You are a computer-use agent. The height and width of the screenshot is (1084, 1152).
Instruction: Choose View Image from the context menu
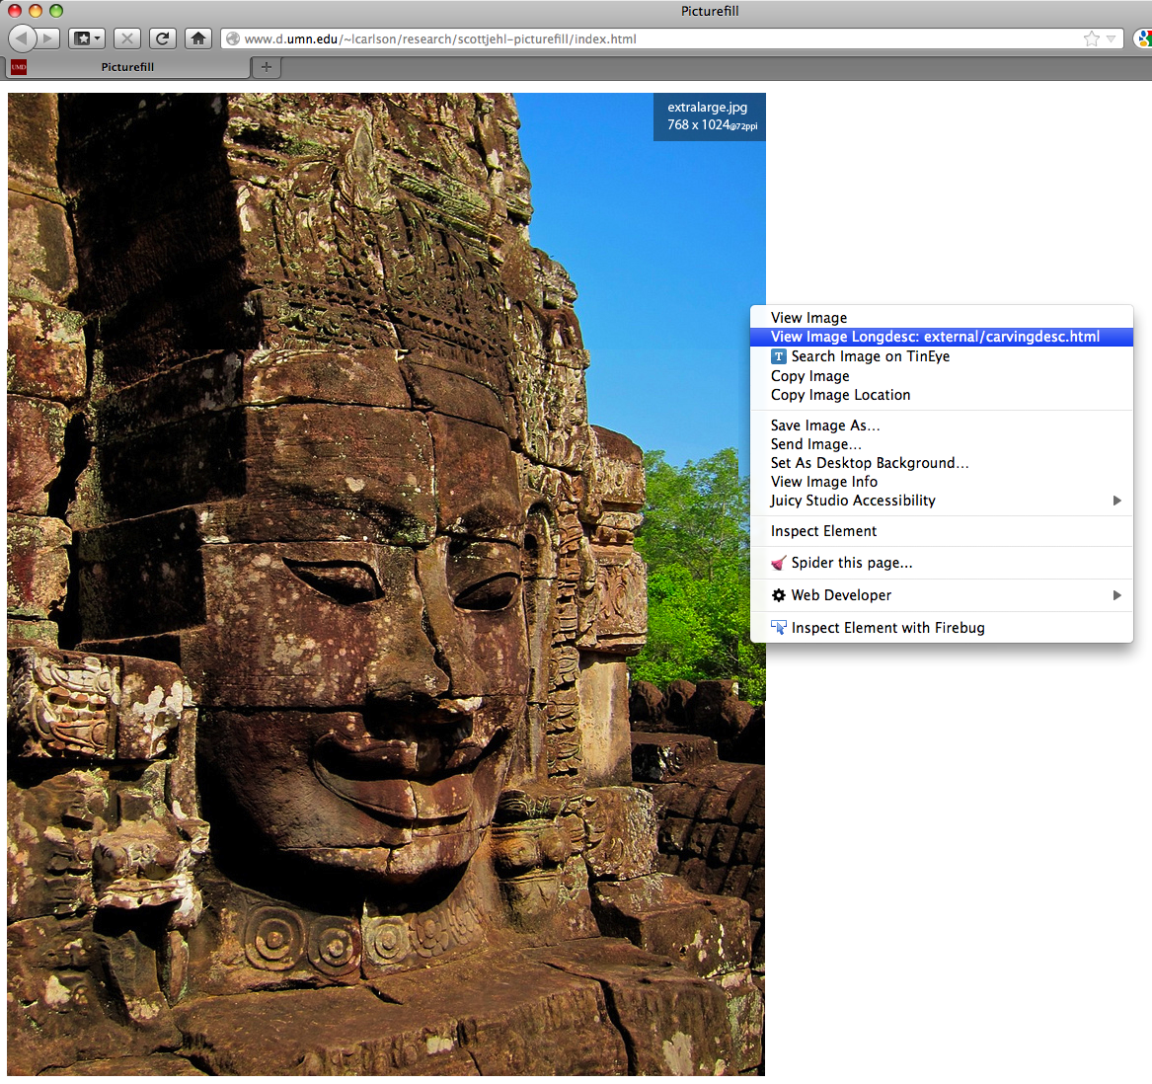coord(808,318)
